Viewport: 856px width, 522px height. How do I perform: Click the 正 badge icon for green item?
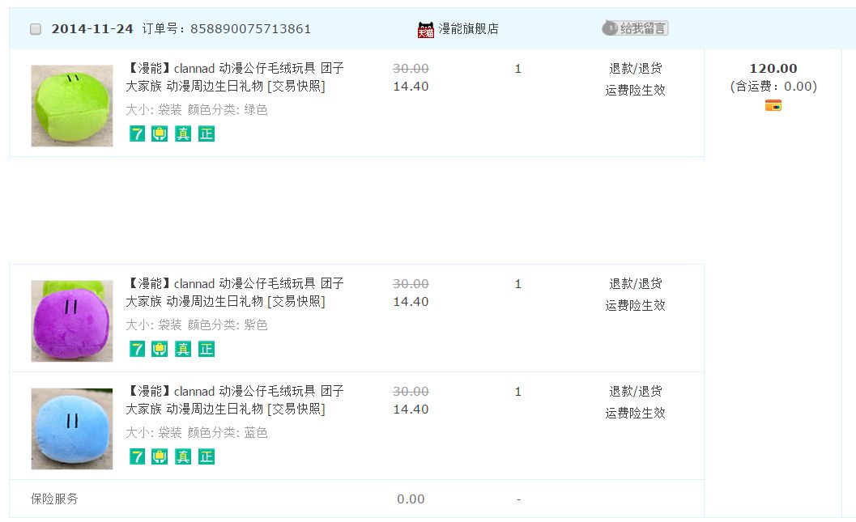[x=207, y=134]
